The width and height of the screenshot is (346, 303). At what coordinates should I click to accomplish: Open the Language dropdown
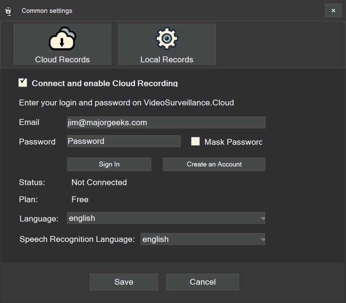click(166, 218)
